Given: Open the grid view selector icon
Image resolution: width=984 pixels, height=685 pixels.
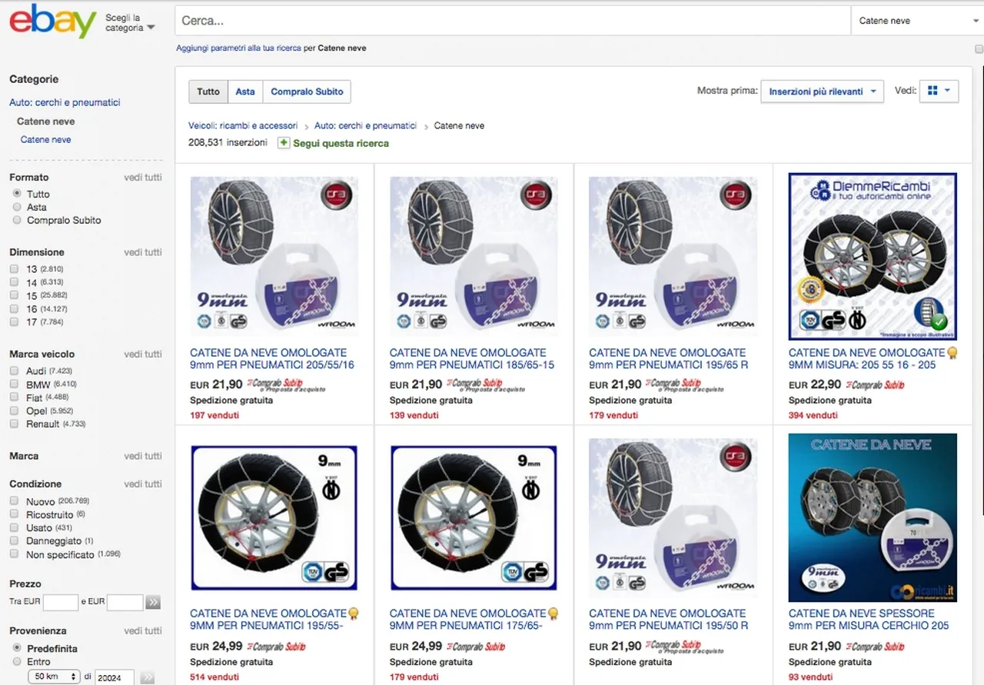Looking at the screenshot, I should [x=939, y=91].
